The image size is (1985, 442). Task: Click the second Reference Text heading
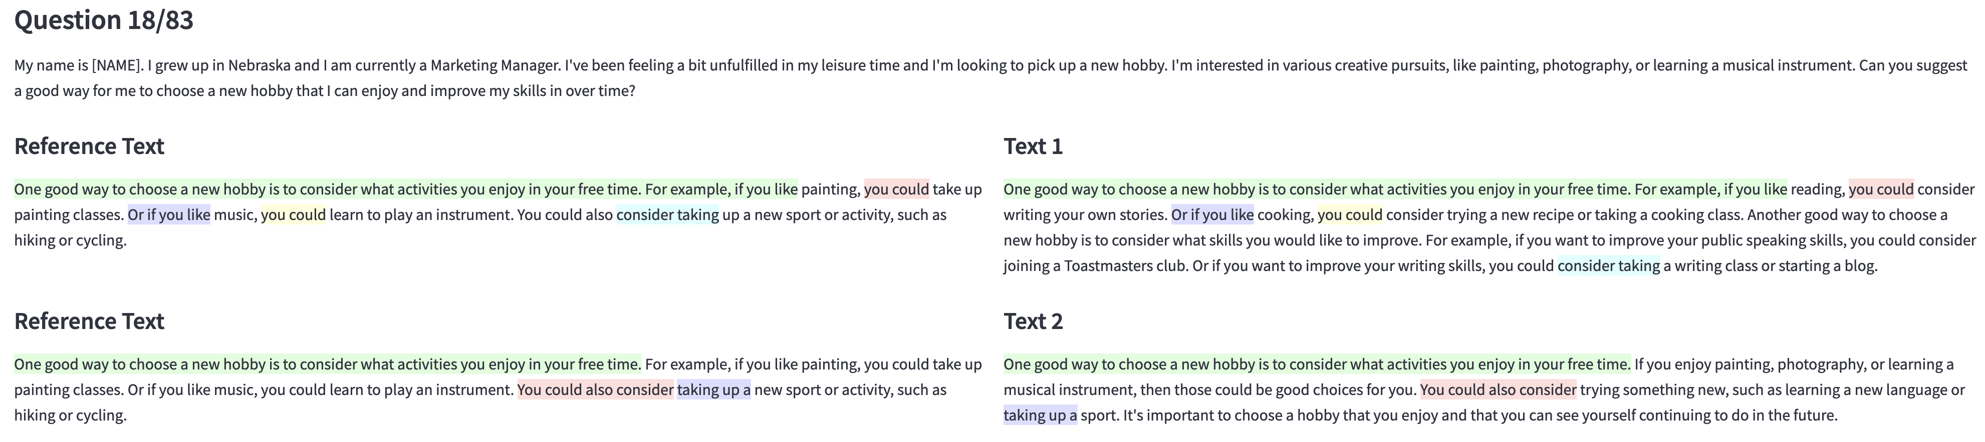[x=89, y=320]
